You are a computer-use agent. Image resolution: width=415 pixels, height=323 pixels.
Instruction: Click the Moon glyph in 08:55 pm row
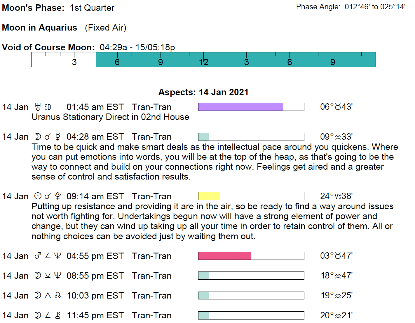(38, 276)
